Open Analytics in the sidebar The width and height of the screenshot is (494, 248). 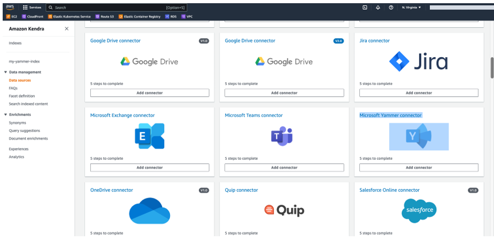tap(17, 157)
